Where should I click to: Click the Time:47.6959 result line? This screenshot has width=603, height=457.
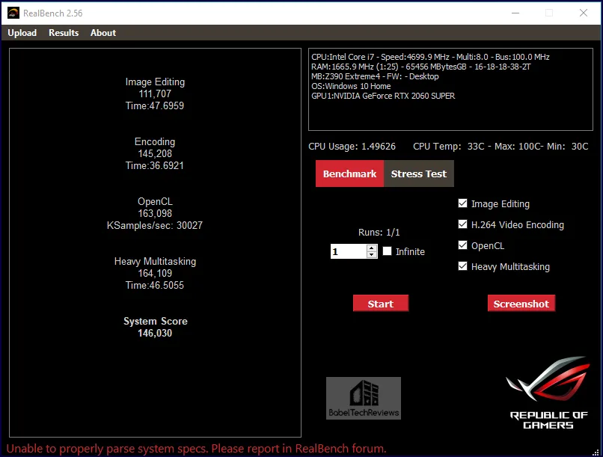[155, 105]
